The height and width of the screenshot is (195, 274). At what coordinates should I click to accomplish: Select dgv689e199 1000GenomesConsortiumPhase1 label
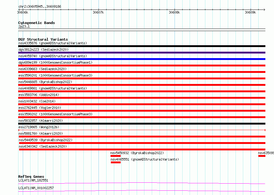pos(55,62)
